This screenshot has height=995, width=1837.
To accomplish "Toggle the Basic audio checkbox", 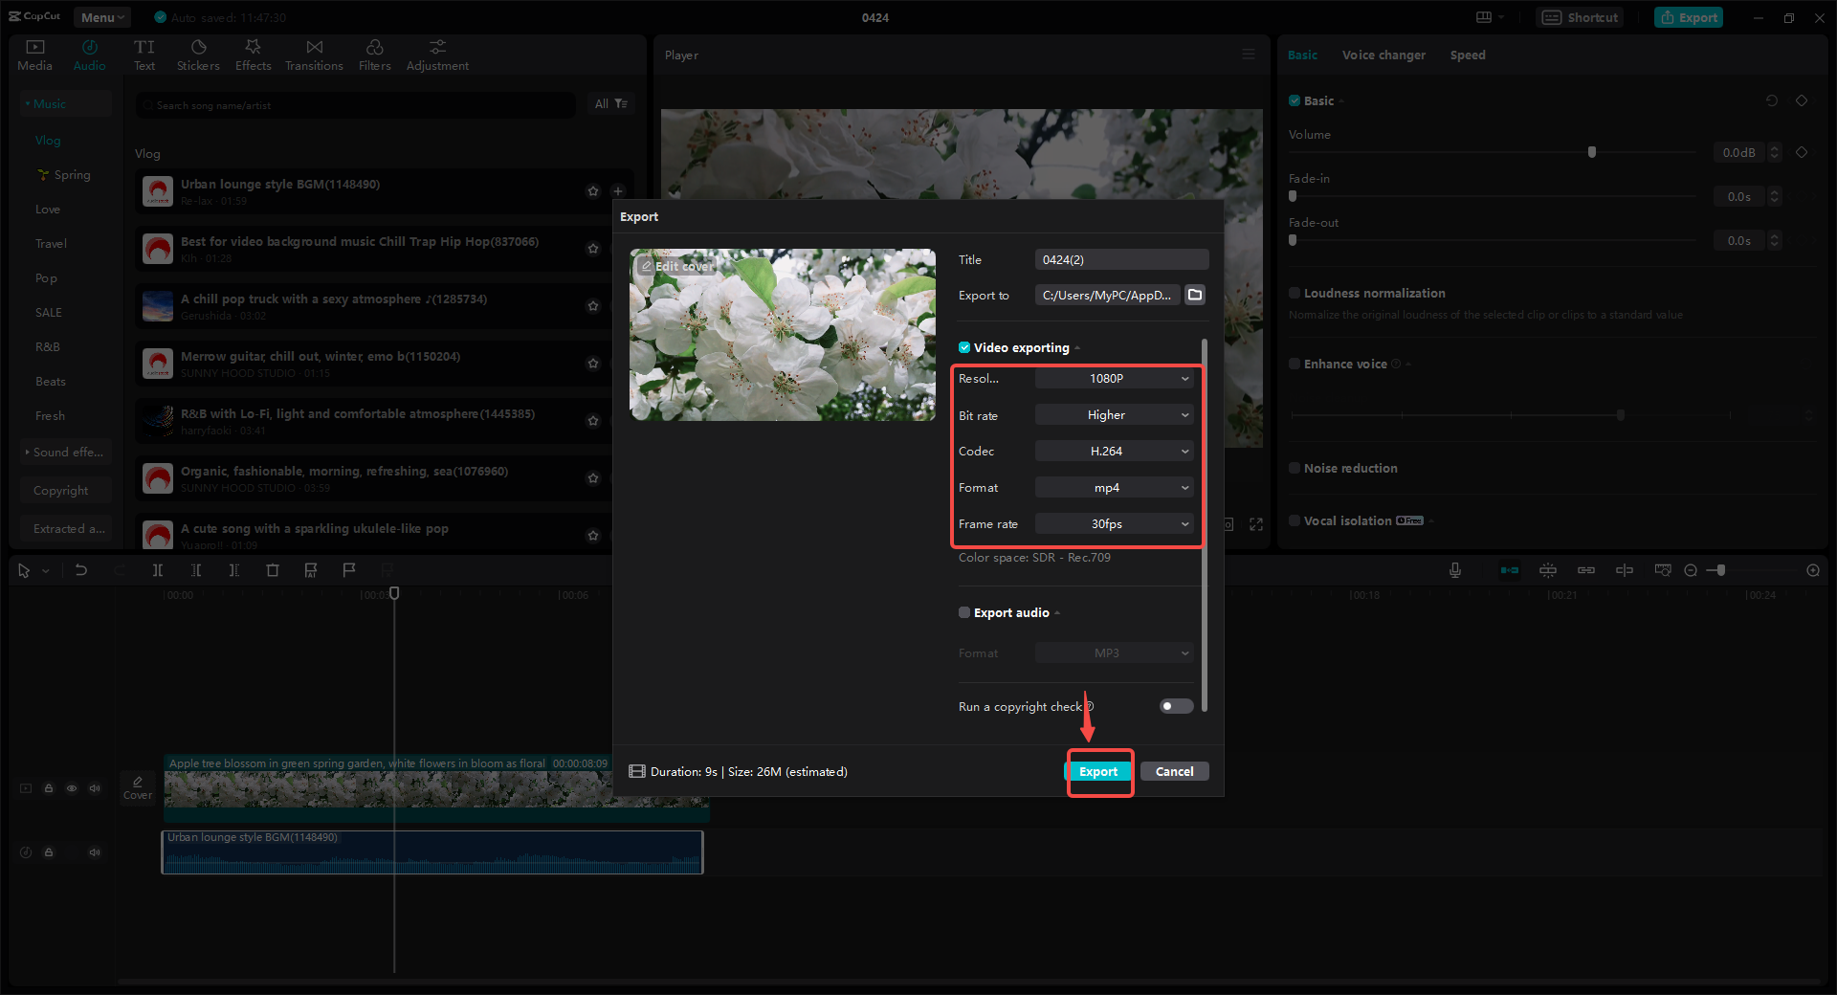I will click(x=1295, y=100).
